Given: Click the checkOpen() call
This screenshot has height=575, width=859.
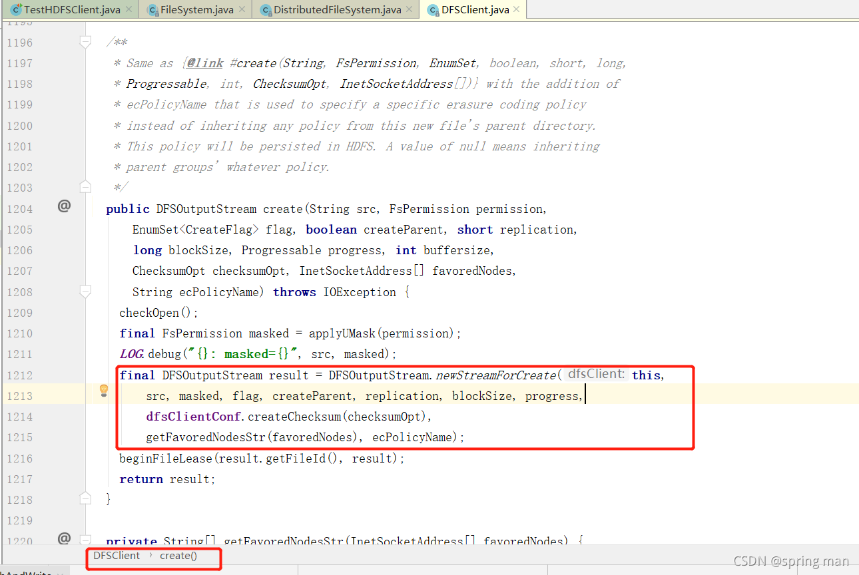Looking at the screenshot, I should [158, 313].
